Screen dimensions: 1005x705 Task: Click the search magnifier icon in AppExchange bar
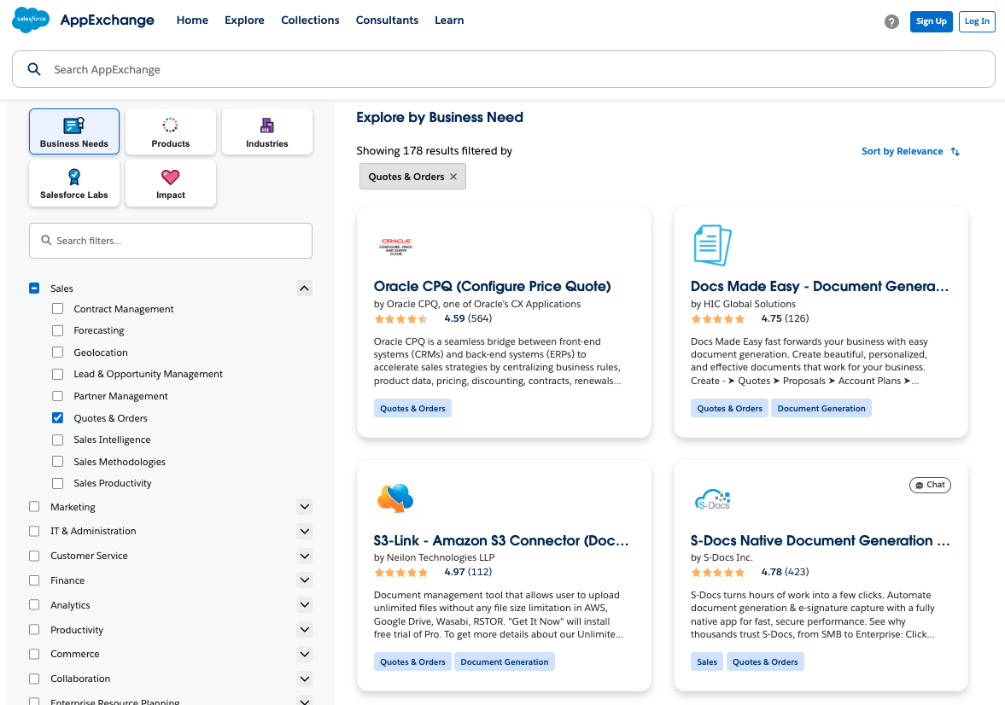(34, 69)
